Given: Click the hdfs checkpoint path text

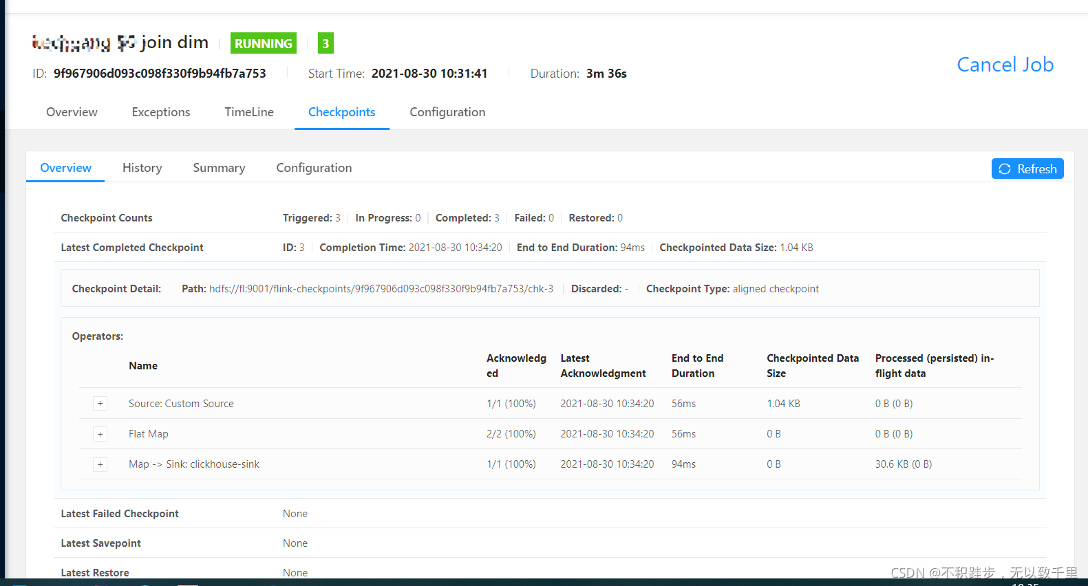Looking at the screenshot, I should [381, 289].
